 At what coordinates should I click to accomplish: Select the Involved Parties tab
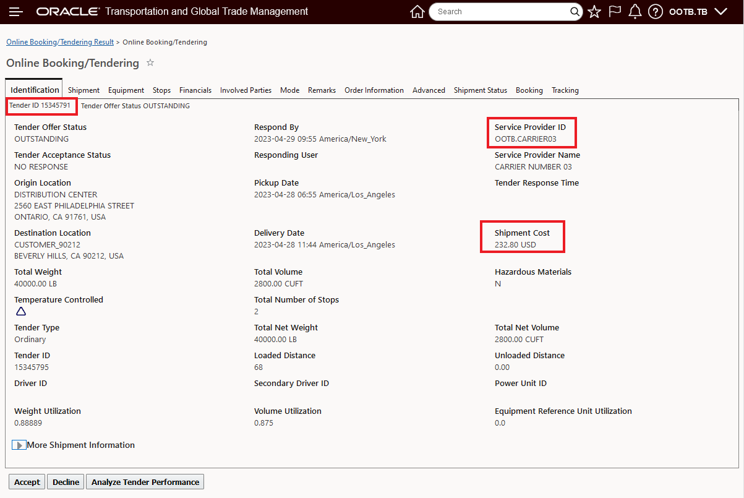click(246, 90)
